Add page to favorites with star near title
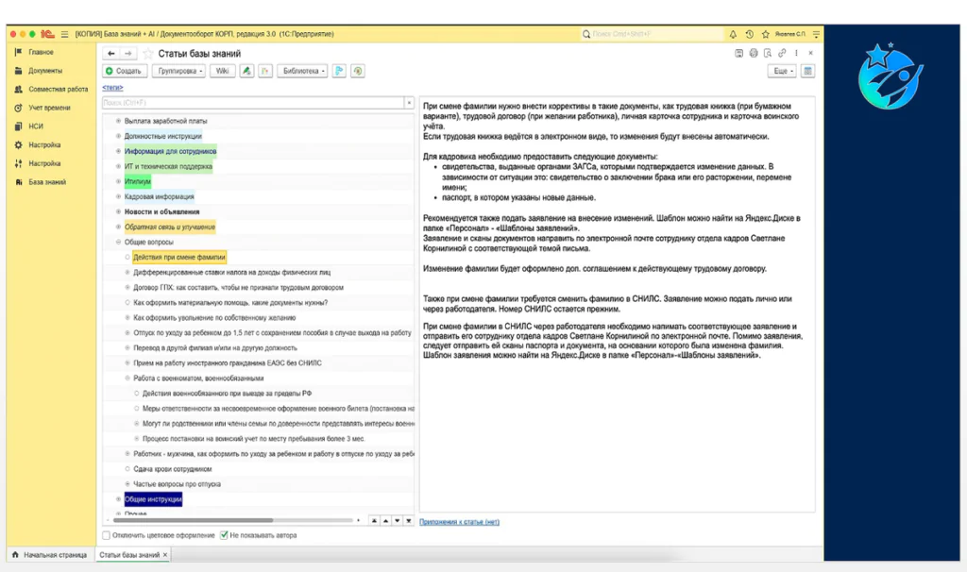The width and height of the screenshot is (967, 572). pos(148,54)
